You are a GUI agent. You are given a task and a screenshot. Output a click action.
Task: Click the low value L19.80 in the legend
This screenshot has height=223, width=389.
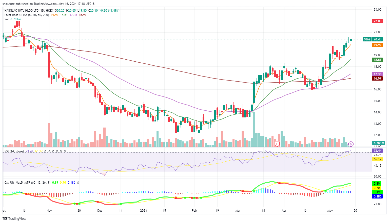point(82,11)
